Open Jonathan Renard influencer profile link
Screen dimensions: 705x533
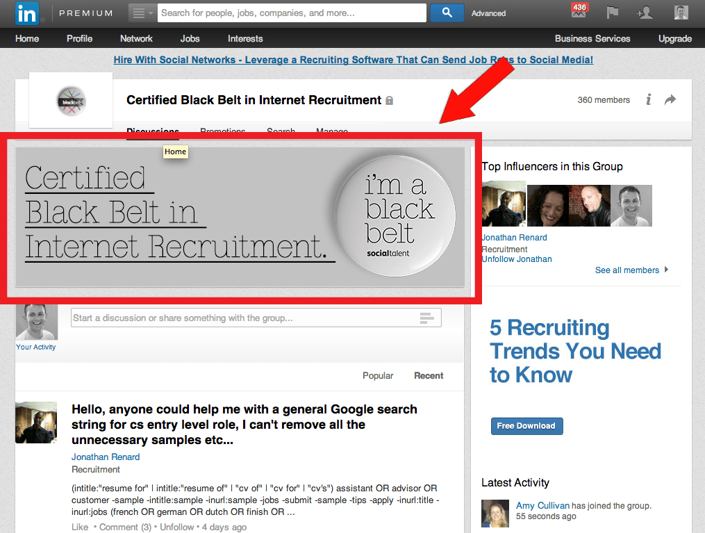pos(515,238)
